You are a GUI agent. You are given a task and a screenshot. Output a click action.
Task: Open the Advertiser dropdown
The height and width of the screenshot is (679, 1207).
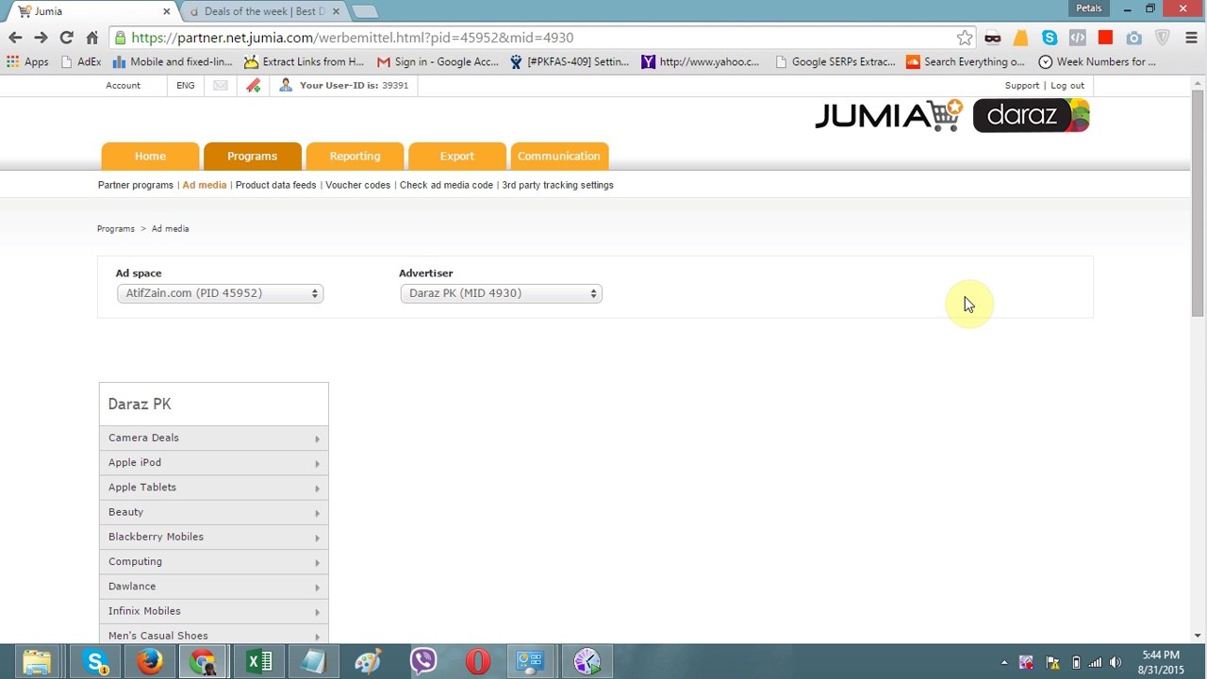(501, 293)
